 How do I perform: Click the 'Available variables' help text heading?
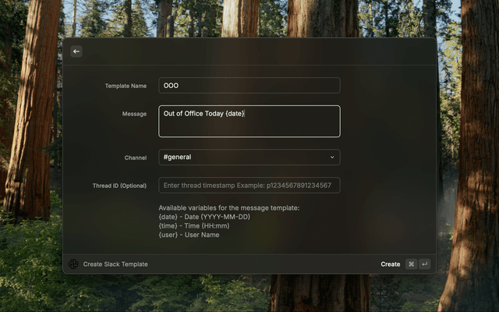[x=228, y=208]
